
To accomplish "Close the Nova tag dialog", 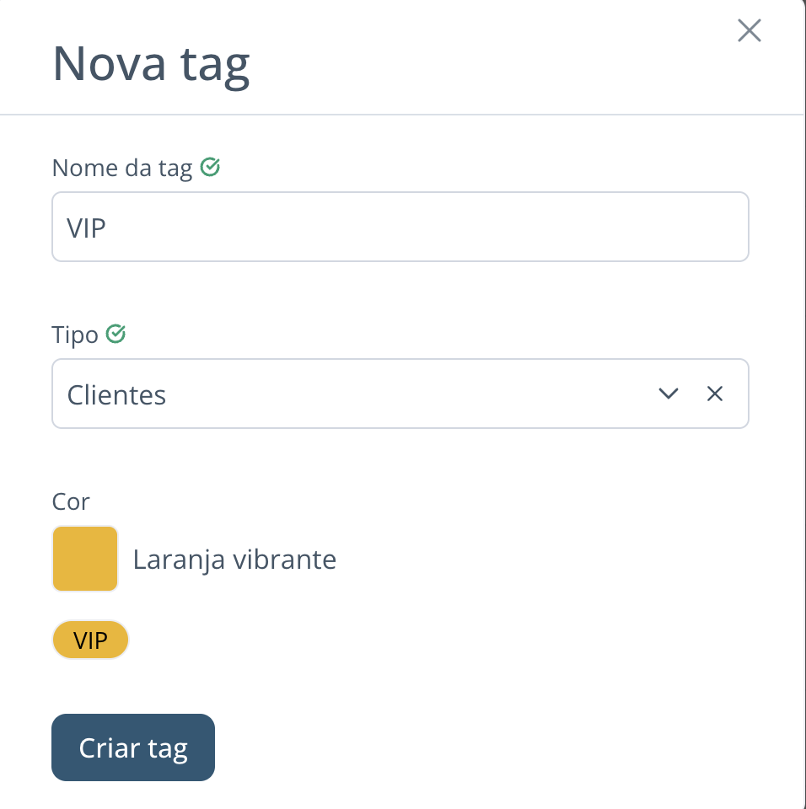I will point(749,30).
